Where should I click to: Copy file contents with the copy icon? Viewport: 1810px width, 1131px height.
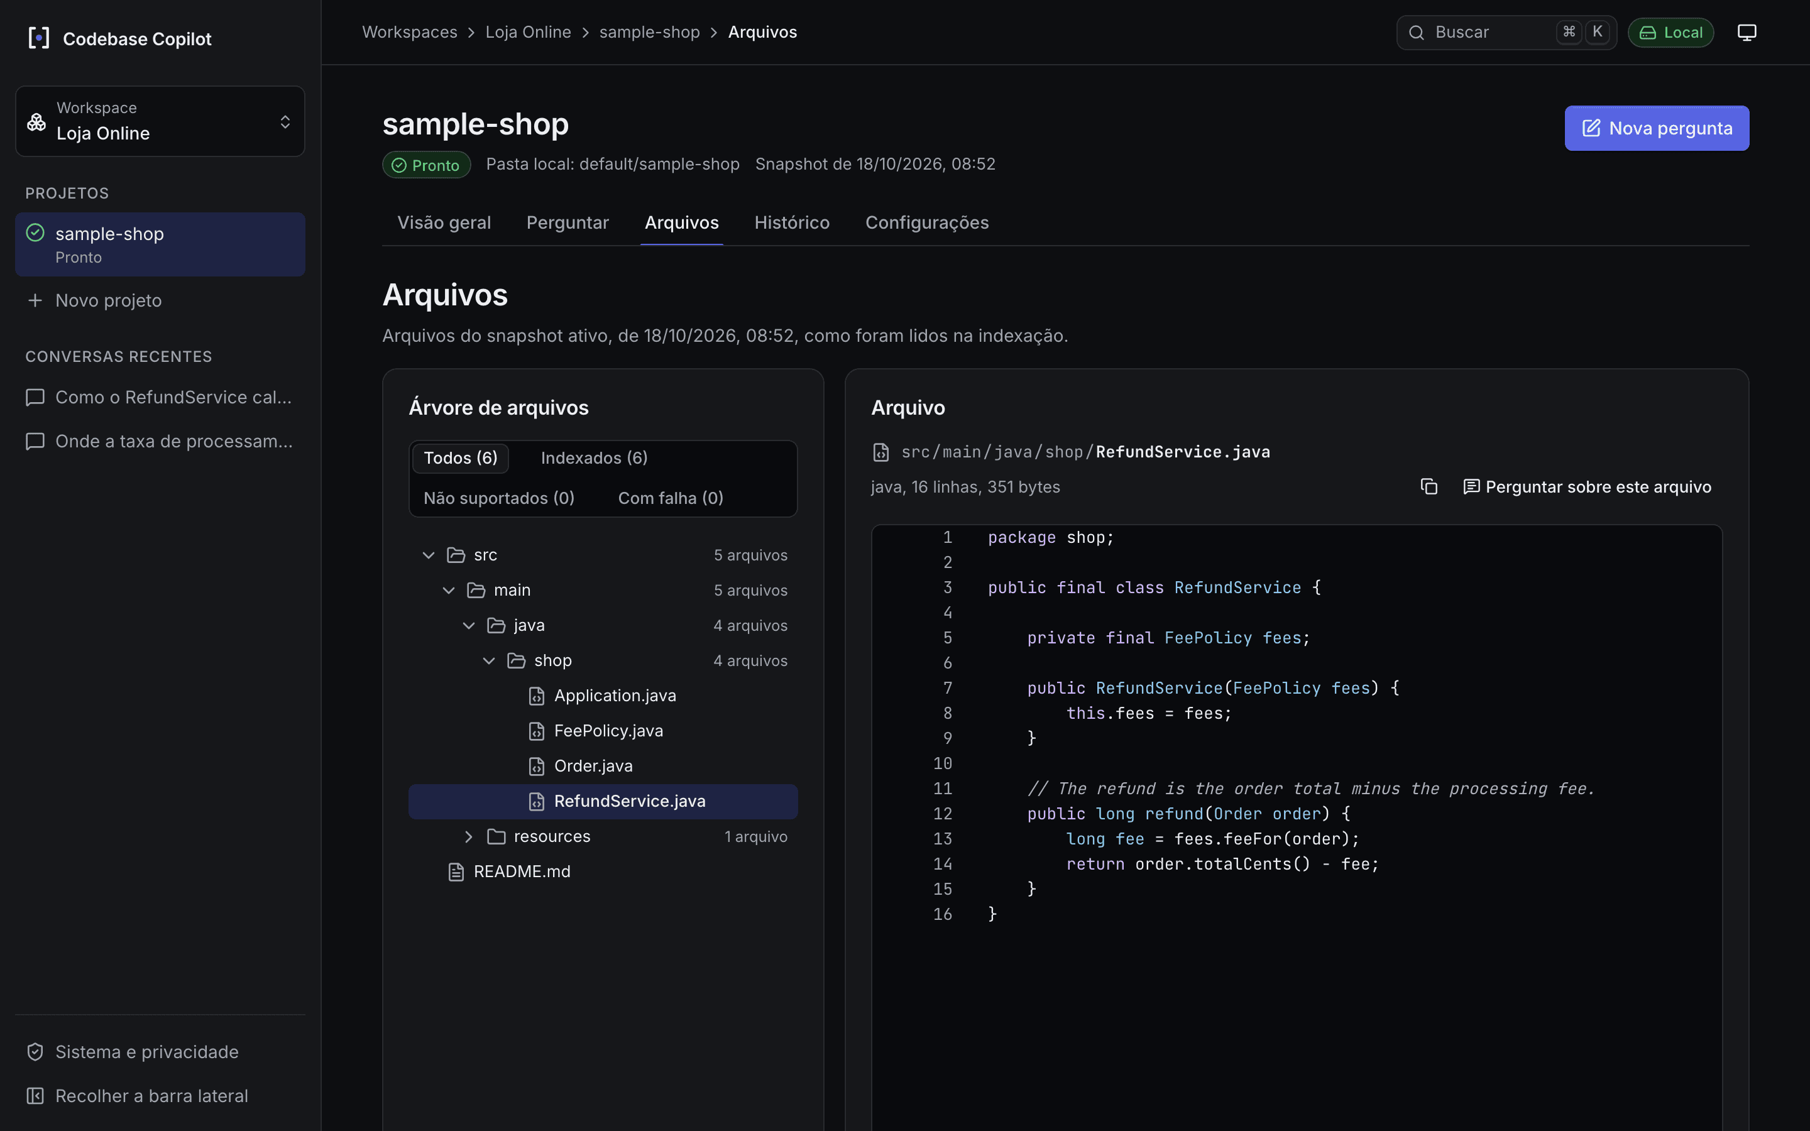[x=1429, y=487]
